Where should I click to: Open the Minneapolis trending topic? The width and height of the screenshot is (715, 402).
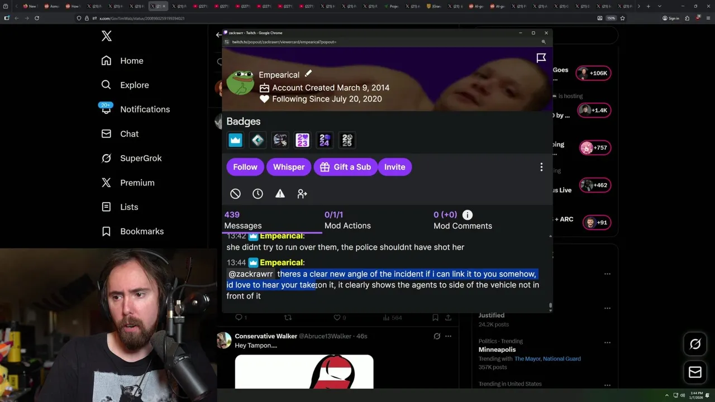pyautogui.click(x=497, y=350)
